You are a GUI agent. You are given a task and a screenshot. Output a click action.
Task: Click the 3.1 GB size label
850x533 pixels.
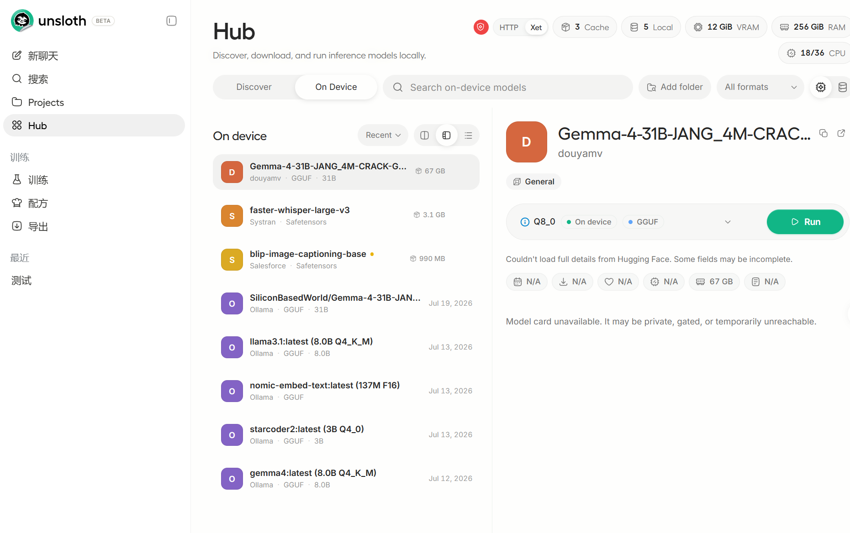point(429,215)
